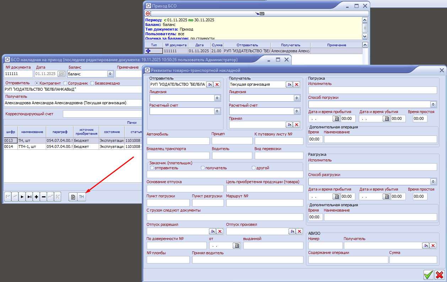The width and height of the screenshot is (447, 282).
Task: Select the Сотрудник sender radio button
Action: pos(65,83)
